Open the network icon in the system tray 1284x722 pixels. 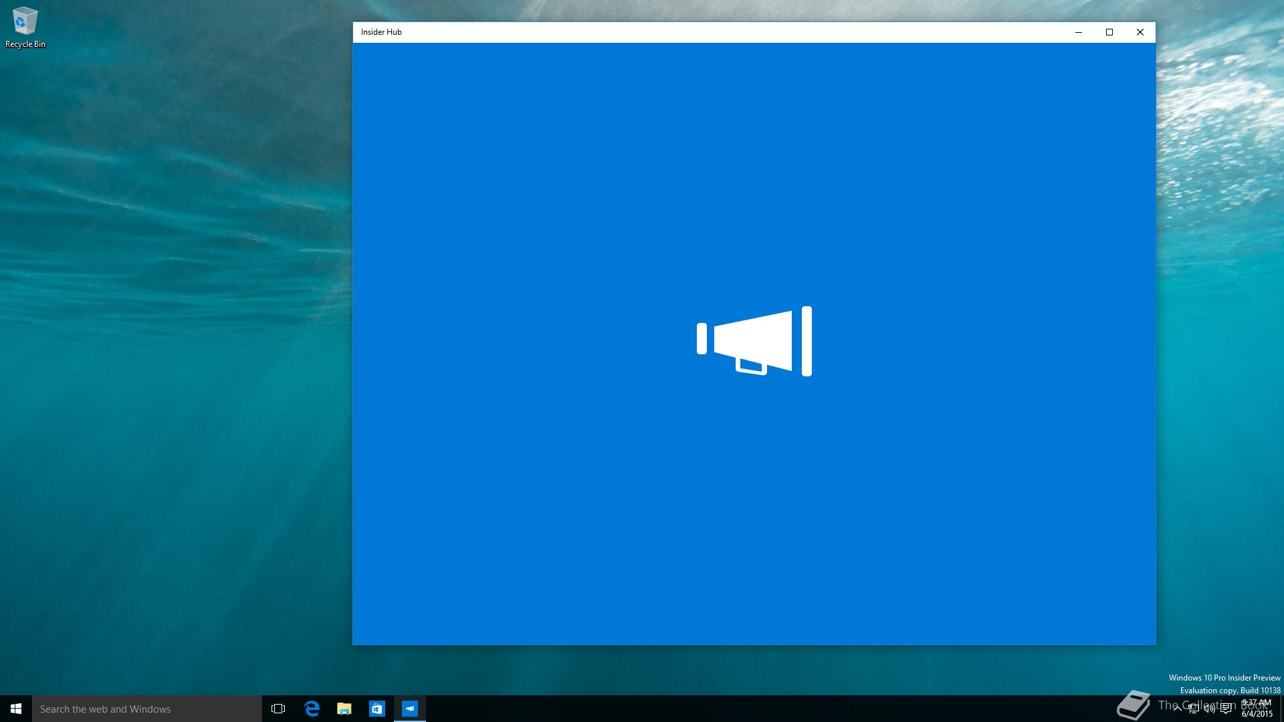(1193, 709)
